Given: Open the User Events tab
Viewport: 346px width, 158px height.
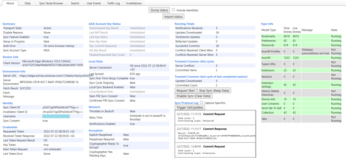Looking at the screenshot, I should [x=94, y=3].
